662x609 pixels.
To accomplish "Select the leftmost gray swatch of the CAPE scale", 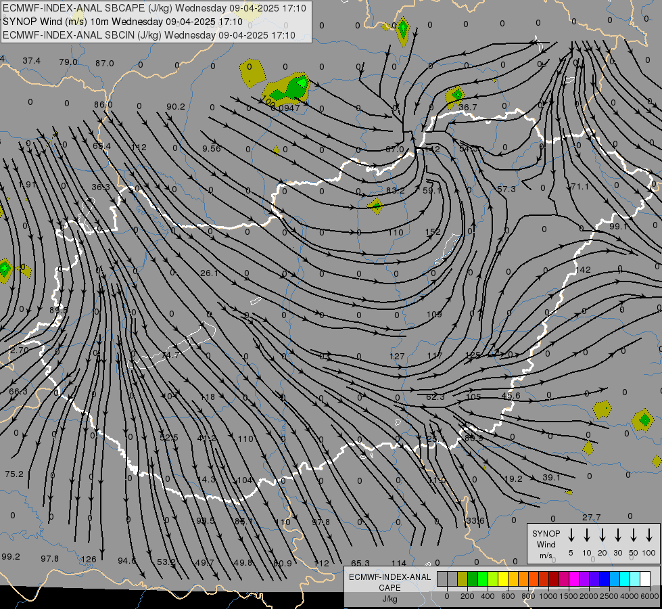I will [442, 579].
